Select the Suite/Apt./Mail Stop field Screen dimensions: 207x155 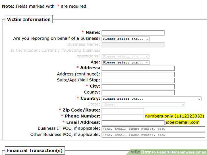(x=138, y=80)
